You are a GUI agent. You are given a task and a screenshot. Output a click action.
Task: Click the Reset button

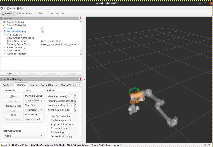(4, 145)
